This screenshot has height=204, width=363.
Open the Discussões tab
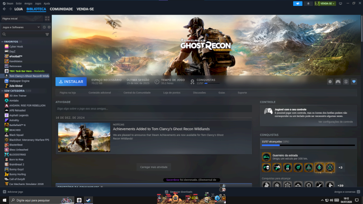coord(199,92)
